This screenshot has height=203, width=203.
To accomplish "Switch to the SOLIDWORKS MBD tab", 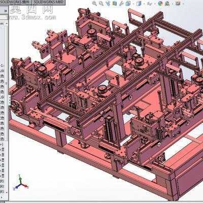I will point(49,2).
